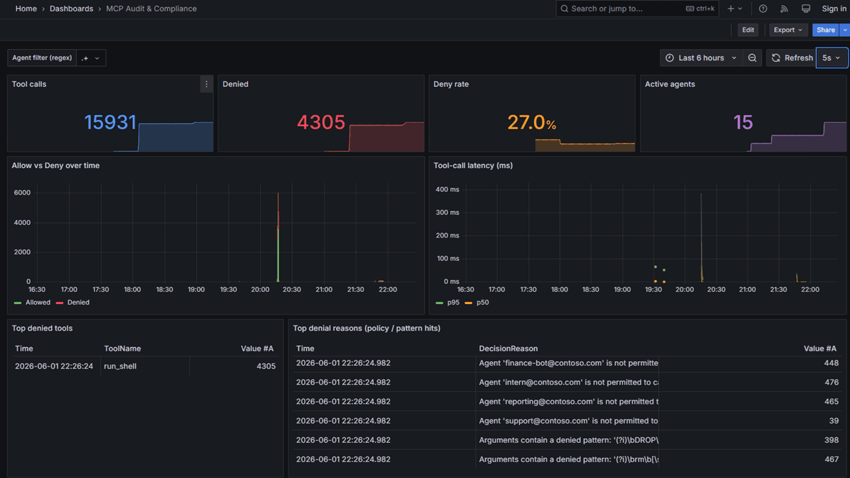Screen dimensions: 850x478
Task: Click the Deny rate panel title
Action: [451, 84]
